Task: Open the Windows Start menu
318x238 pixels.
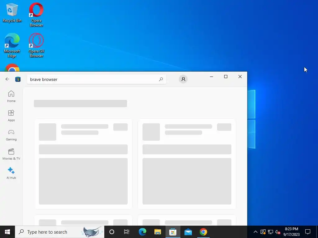Action: pyautogui.click(x=7, y=232)
